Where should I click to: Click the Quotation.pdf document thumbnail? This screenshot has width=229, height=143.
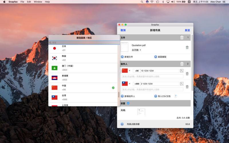[125, 47]
